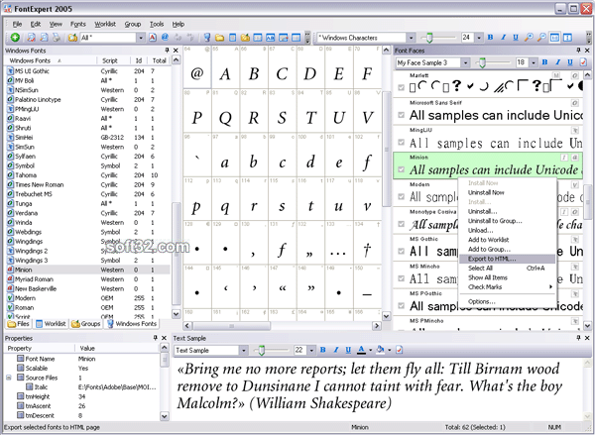Image resolution: width=595 pixels, height=435 pixels.
Task: Click the green plus add-fonts icon
Action: tap(15, 38)
